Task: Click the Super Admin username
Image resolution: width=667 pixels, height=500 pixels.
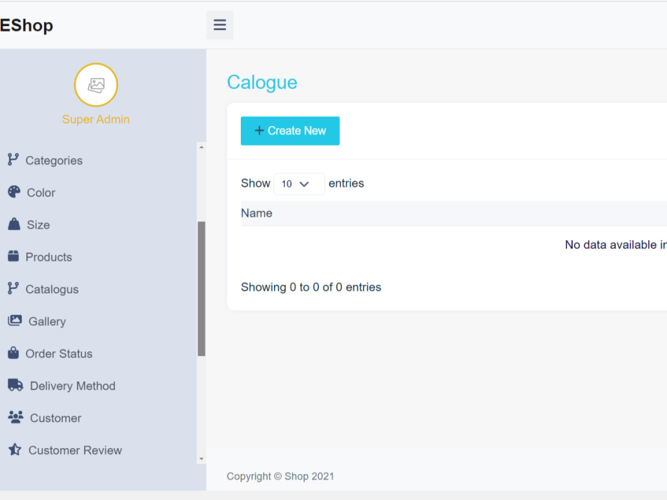Action: coord(95,119)
